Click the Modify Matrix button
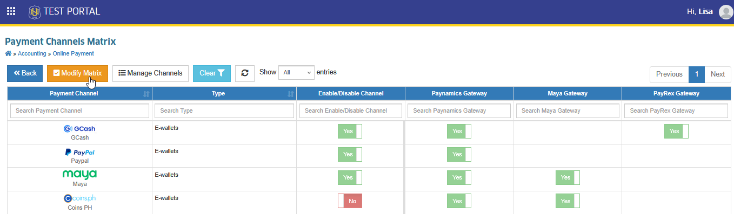Screen dimensions: 734x214 (x=77, y=73)
